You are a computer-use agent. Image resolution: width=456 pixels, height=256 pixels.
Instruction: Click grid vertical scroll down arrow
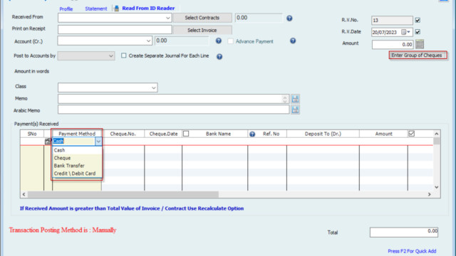(437, 187)
